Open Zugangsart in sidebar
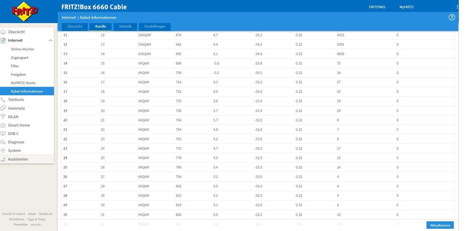The width and height of the screenshot is (472, 231). (19, 58)
